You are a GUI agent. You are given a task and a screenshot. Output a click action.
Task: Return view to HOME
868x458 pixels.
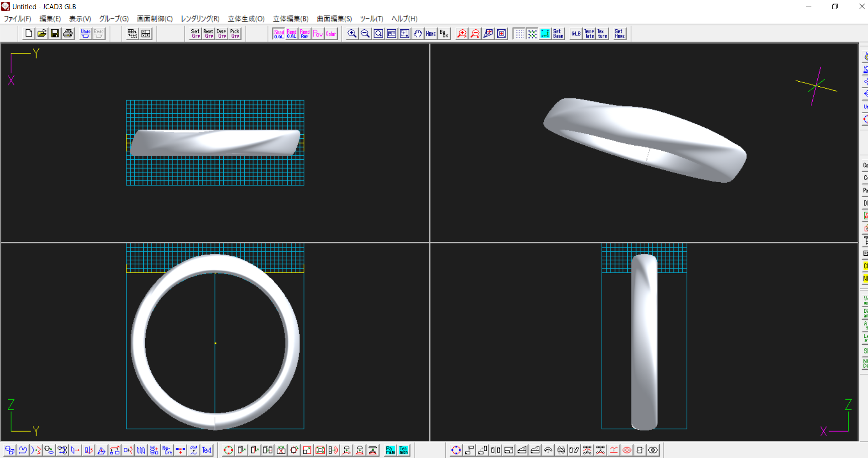(431, 33)
